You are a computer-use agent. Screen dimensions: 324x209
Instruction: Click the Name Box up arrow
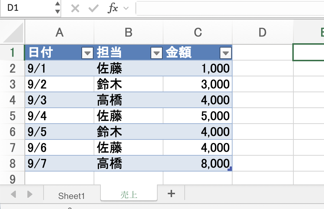pos(58,4)
